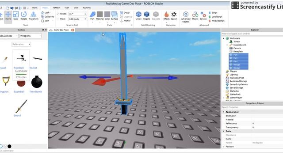This screenshot has width=283, height=159.
Task: Insert a new Part
Action: 92,16
